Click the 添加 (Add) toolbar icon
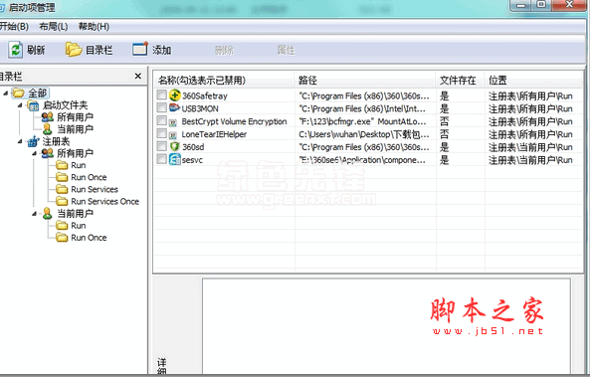 click(140, 50)
